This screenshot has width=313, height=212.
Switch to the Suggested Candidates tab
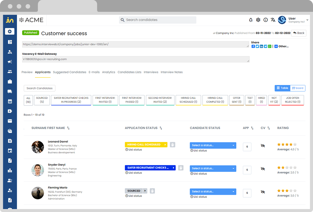(70, 72)
